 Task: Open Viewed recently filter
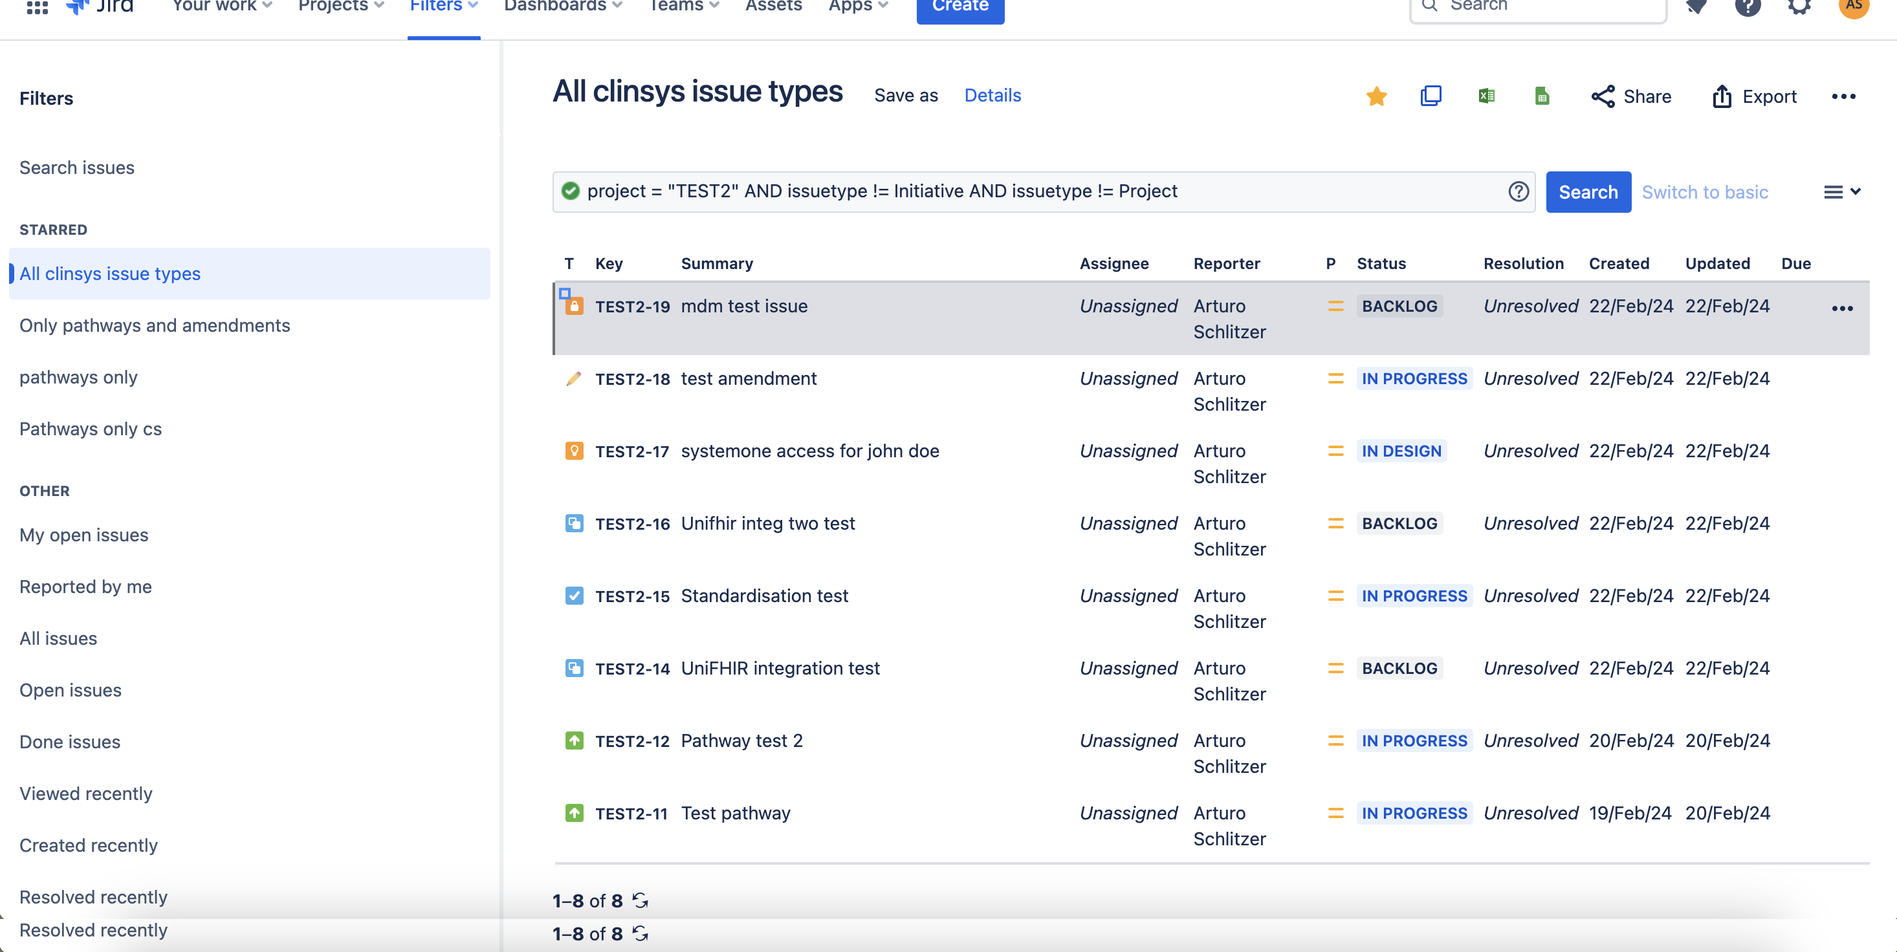(85, 794)
